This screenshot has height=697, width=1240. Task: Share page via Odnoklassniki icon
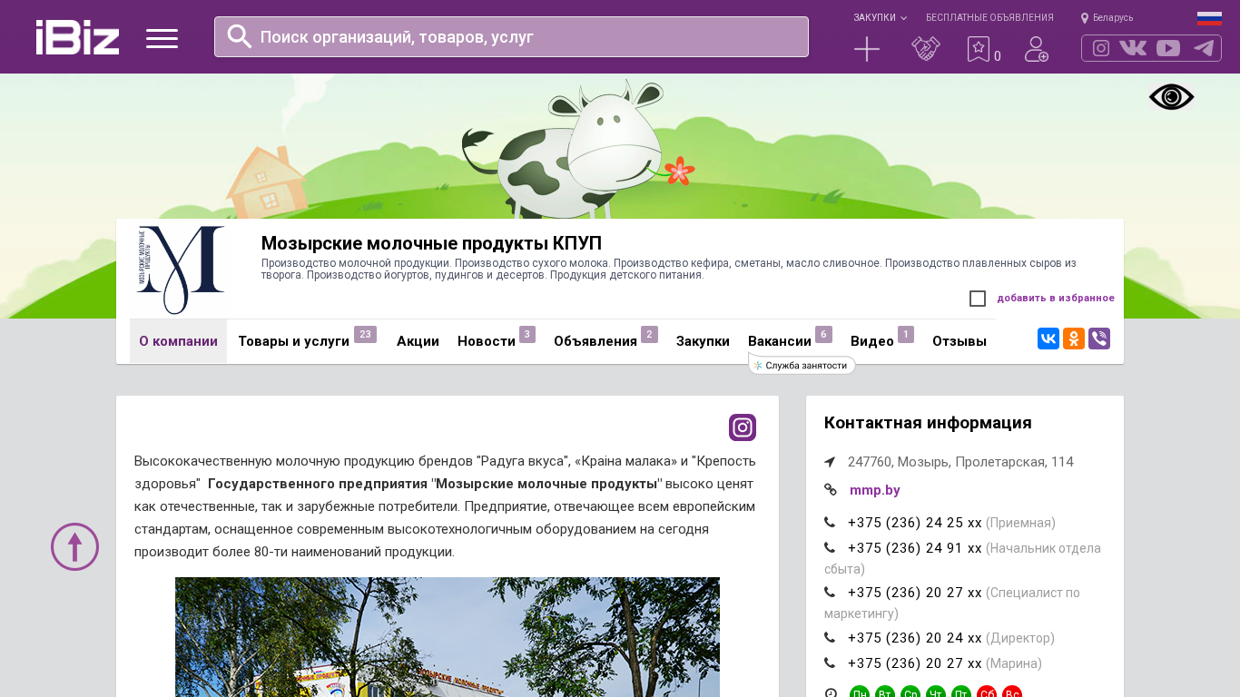1074,339
